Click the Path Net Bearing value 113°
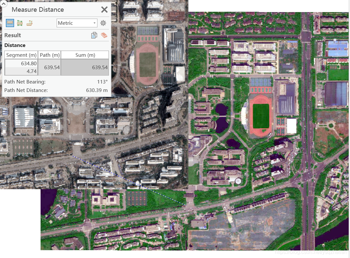This screenshot has width=350, height=258. [102, 82]
